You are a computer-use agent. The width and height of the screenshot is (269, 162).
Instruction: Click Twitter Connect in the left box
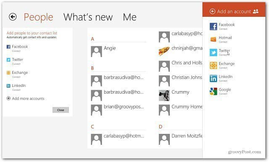click(x=16, y=64)
